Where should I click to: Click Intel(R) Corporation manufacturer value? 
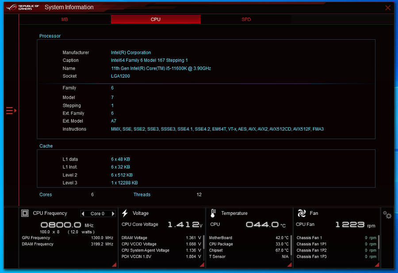[x=131, y=52]
